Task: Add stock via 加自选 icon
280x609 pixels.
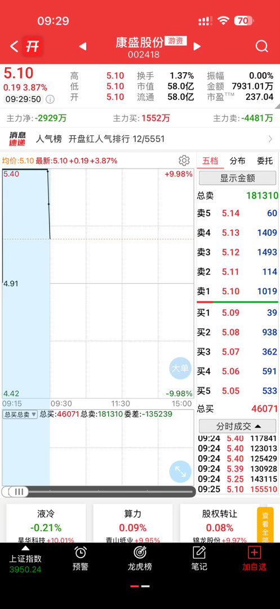Action: pyautogui.click(x=255, y=552)
